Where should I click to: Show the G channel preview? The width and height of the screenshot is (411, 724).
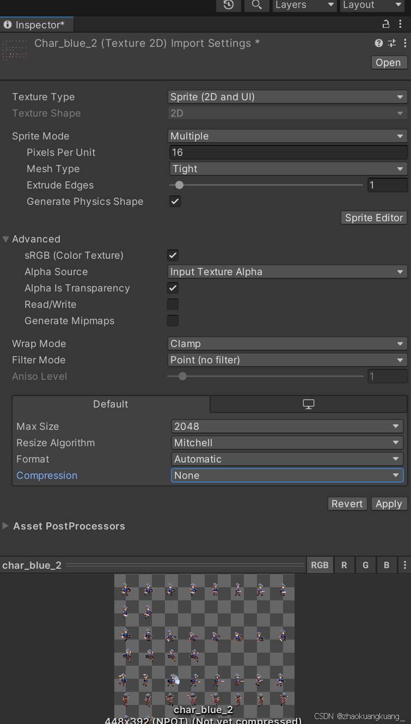(x=366, y=565)
